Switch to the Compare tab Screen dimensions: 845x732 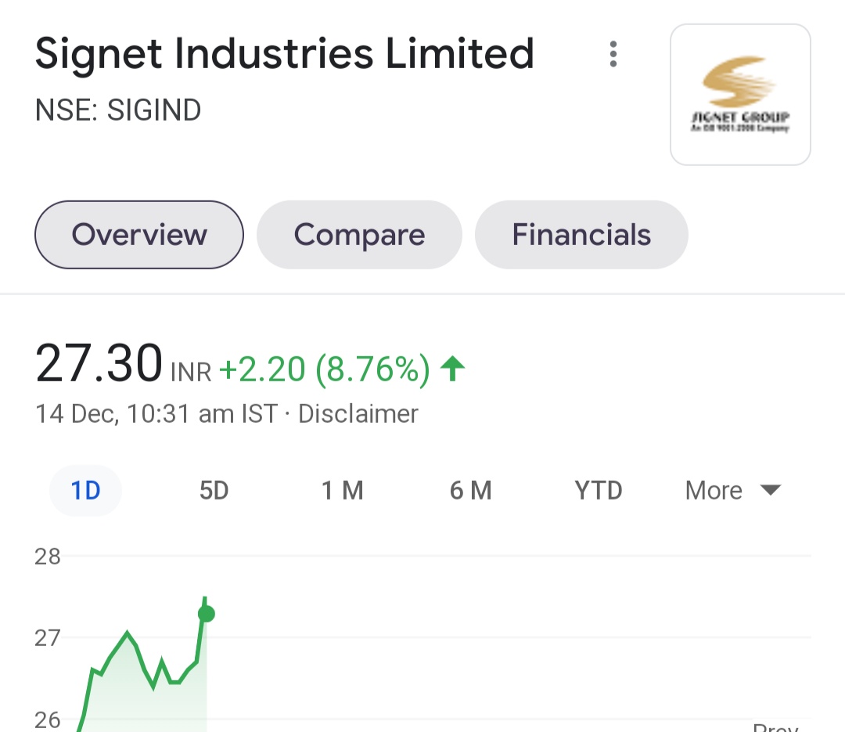359,235
